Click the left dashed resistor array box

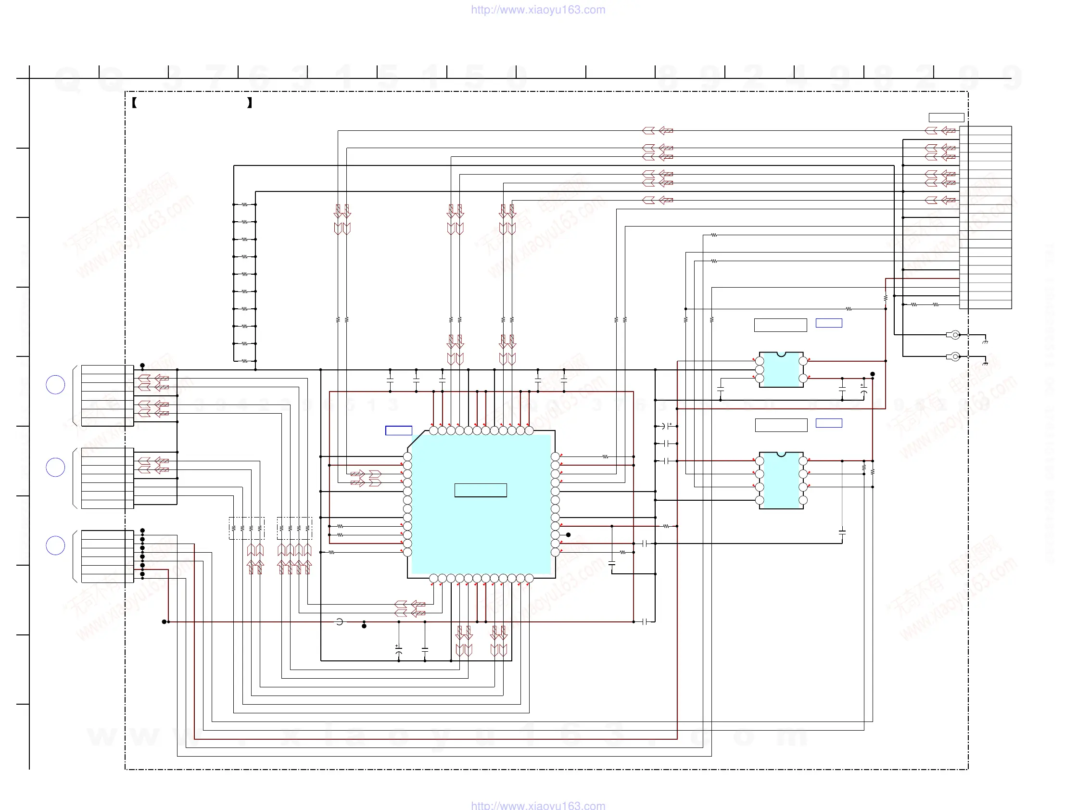(x=247, y=528)
